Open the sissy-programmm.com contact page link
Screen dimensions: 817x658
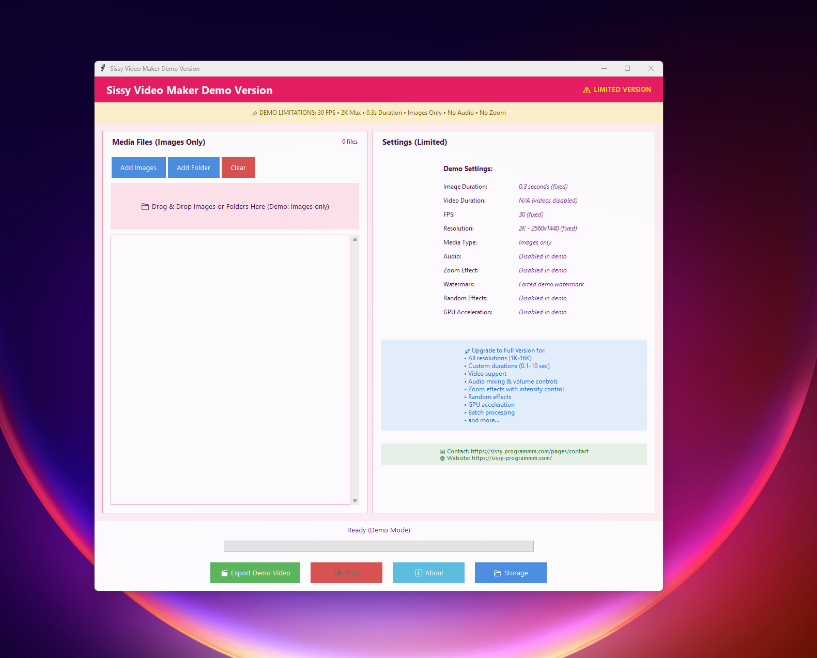coord(529,451)
